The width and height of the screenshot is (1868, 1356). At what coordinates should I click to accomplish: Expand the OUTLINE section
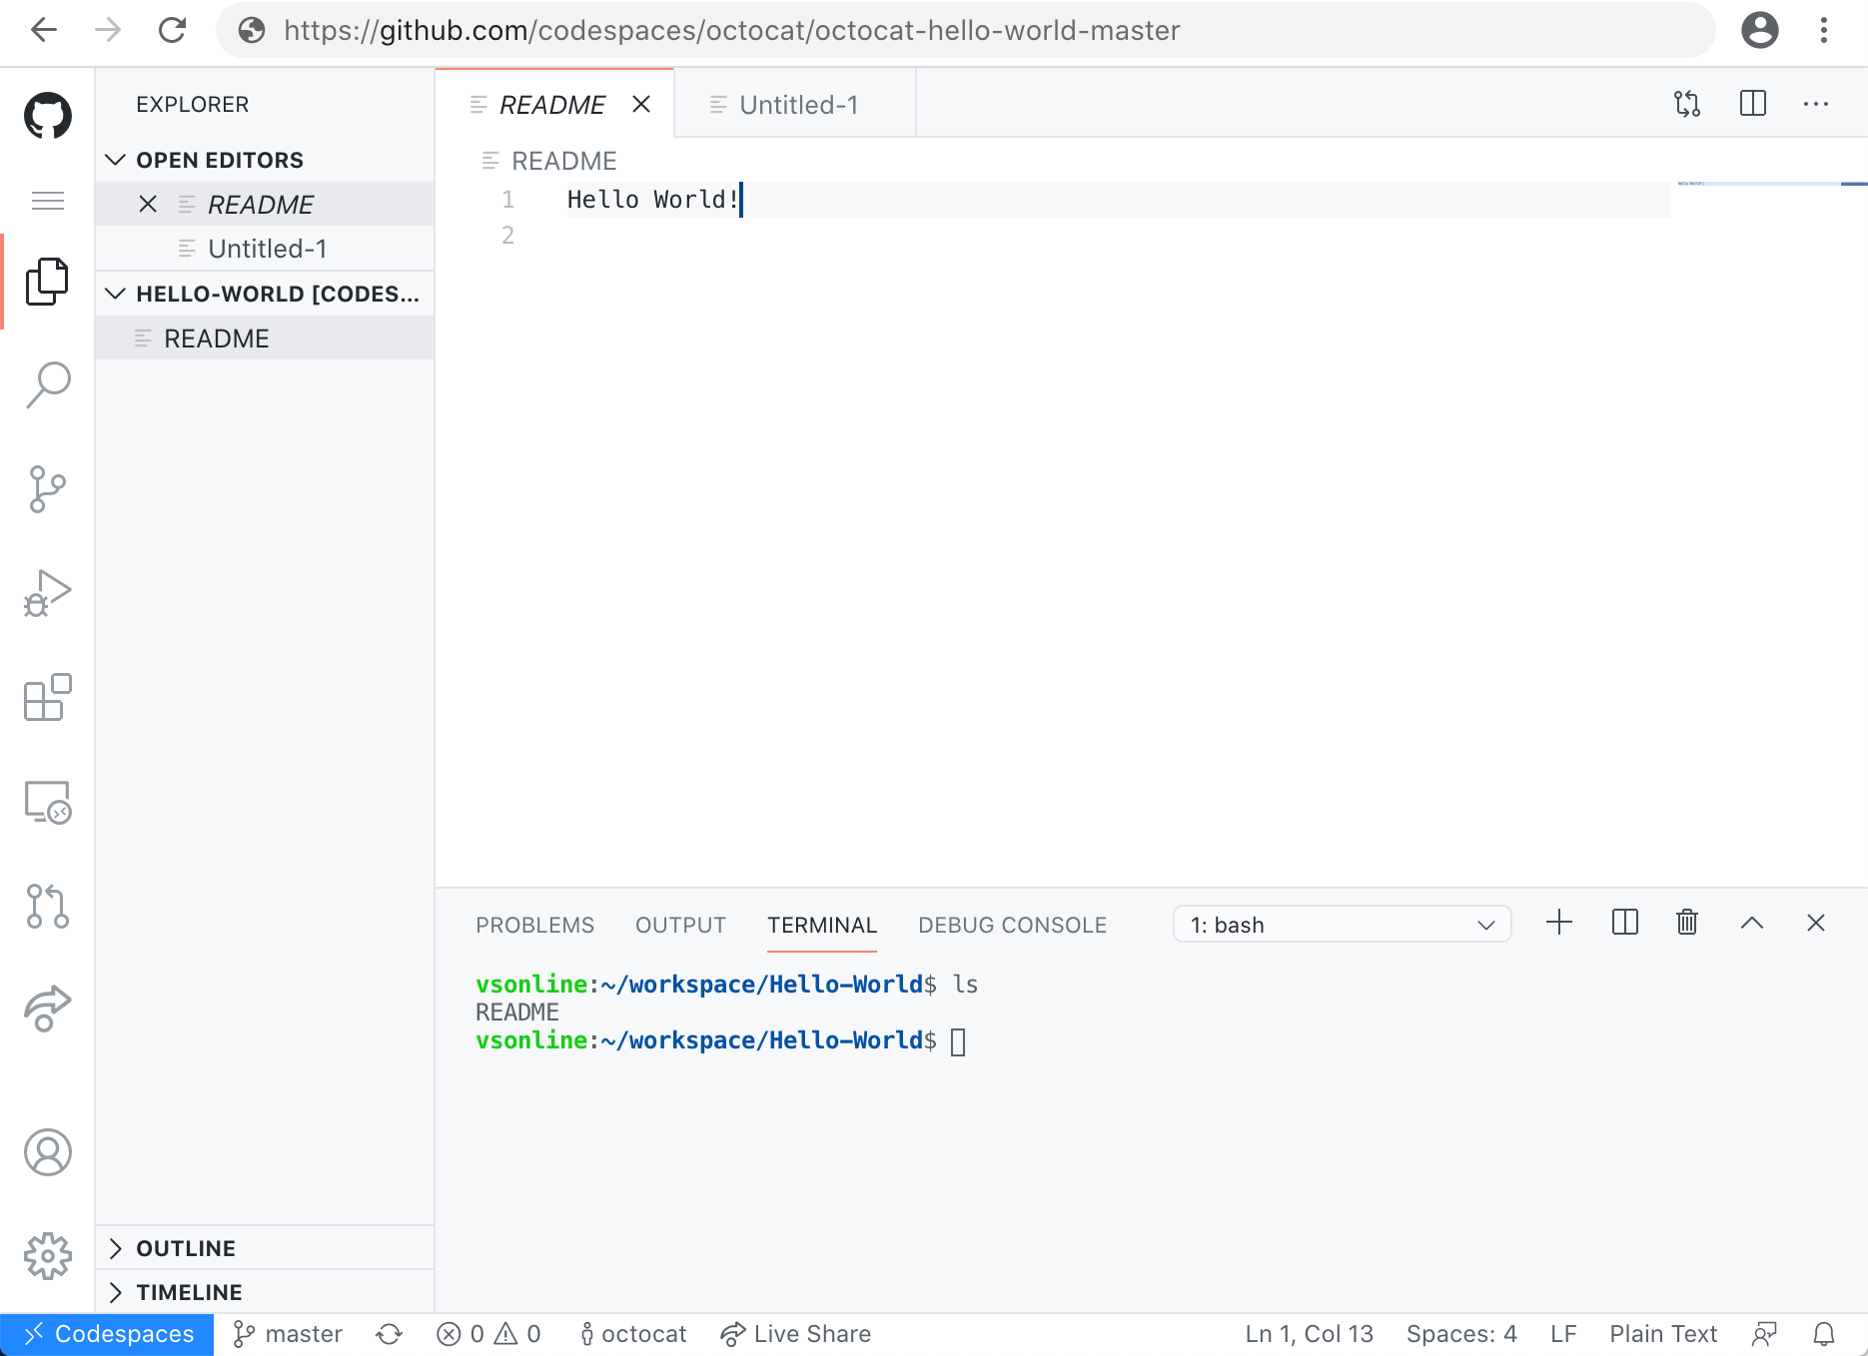click(x=185, y=1247)
